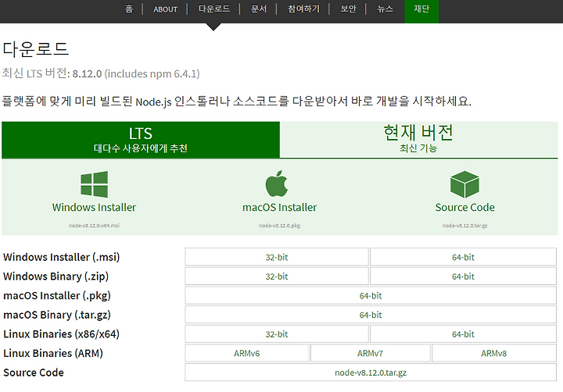Screen dimensions: 563x392
Task: Download Linux ARMv6 binaries
Action: 246,353
